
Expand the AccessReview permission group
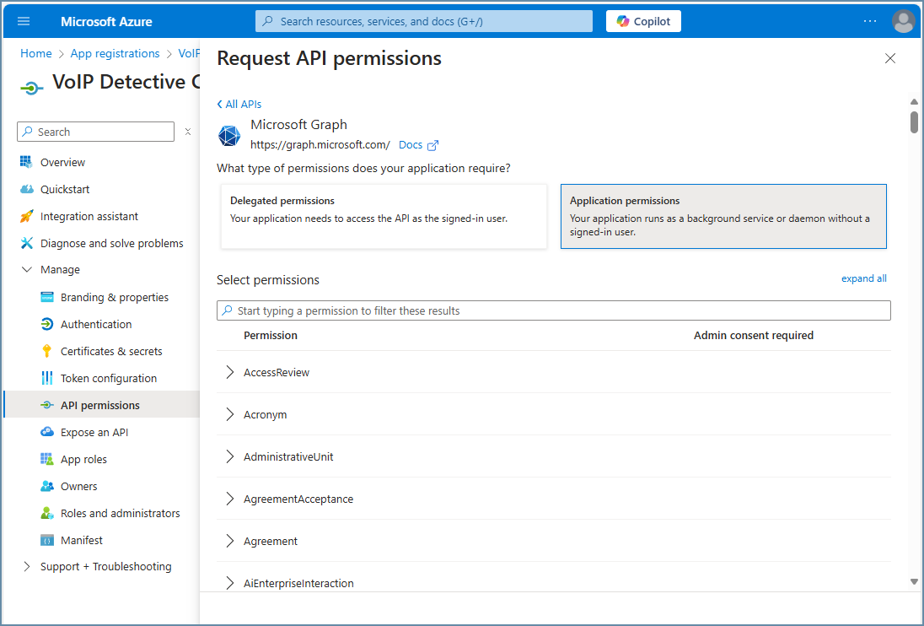click(x=230, y=372)
